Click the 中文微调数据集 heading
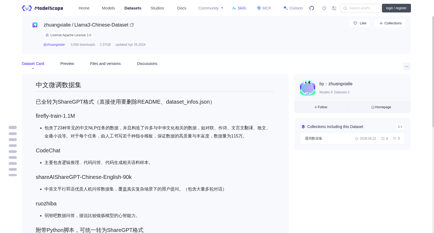434x233 pixels. pos(59,85)
